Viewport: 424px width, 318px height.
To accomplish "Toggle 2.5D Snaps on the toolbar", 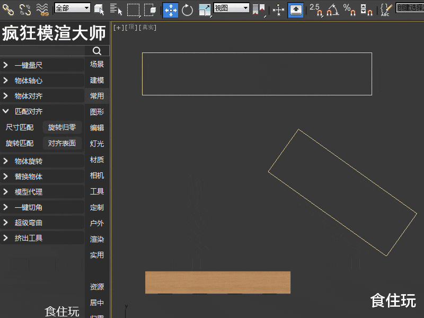I will [x=318, y=10].
